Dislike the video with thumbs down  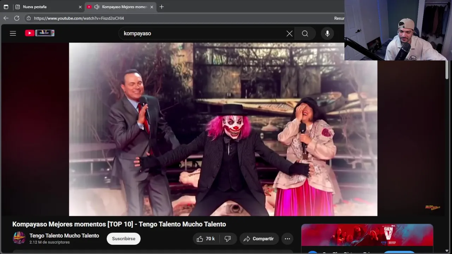228,239
